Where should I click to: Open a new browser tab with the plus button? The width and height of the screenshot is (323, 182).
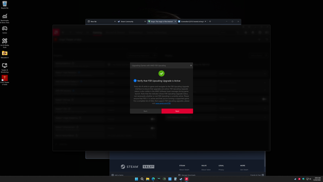[x=210, y=21]
